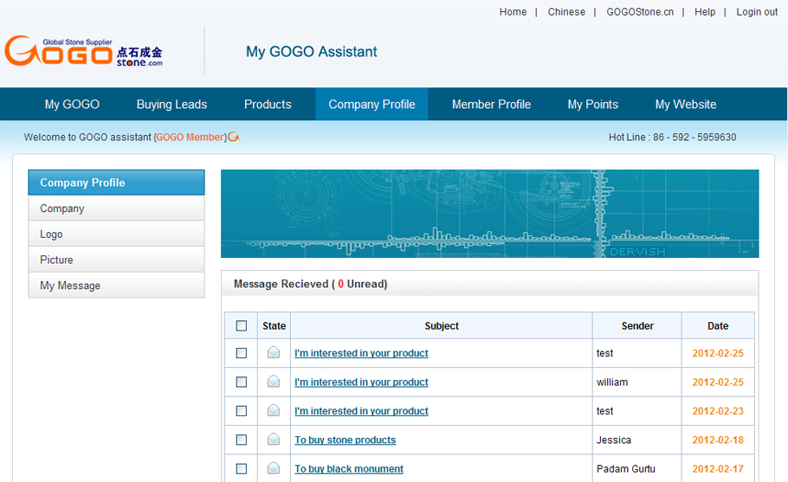This screenshot has width=788, height=482.
Task: Switch to the Buying Leads tab
Action: (x=171, y=105)
